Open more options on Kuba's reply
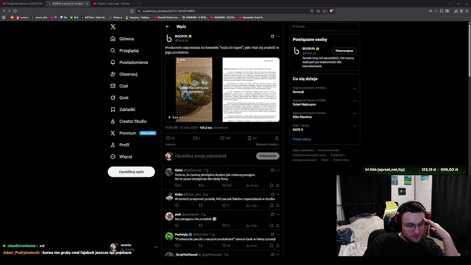 [x=278, y=194]
